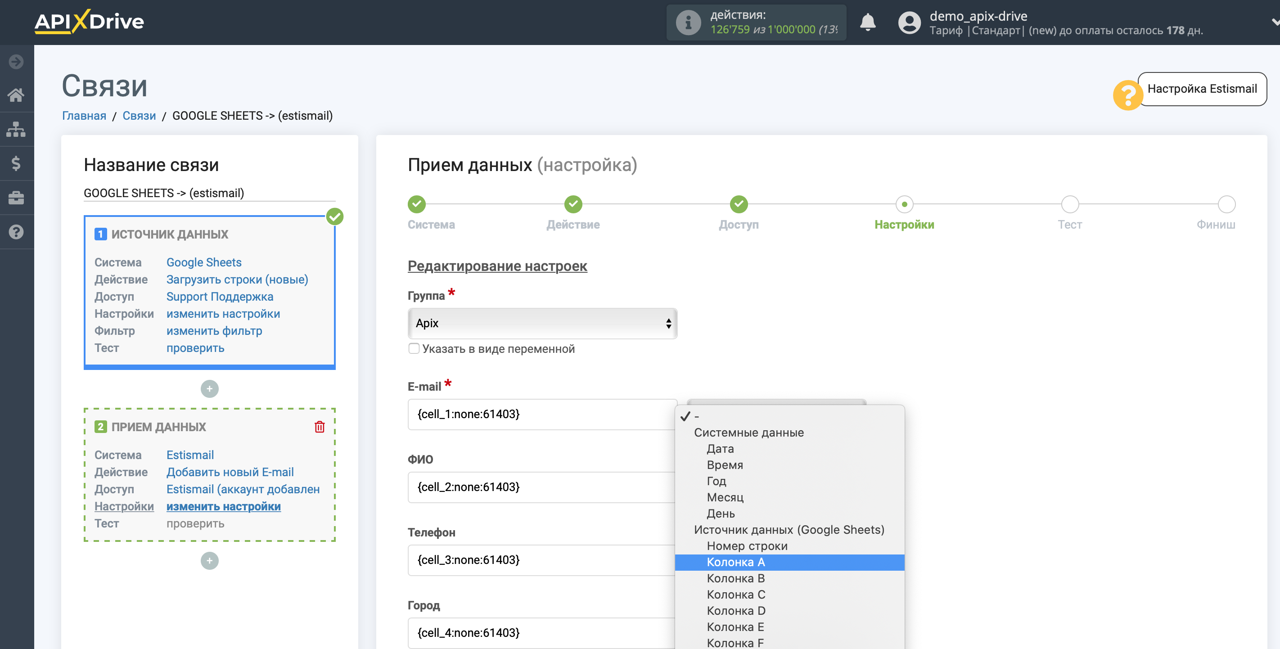Select Номер строки in the dropdown list
The width and height of the screenshot is (1280, 649).
coord(789,545)
